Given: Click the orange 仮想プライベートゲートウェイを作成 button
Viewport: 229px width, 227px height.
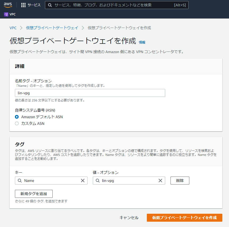Looking at the screenshot, I should click(x=184, y=218).
